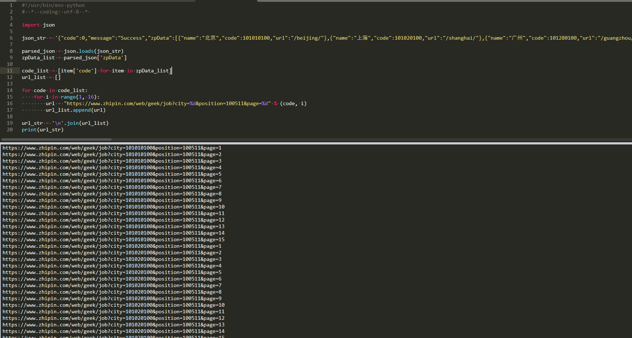Click output URL city=101010100 ending page=1

click(x=112, y=148)
